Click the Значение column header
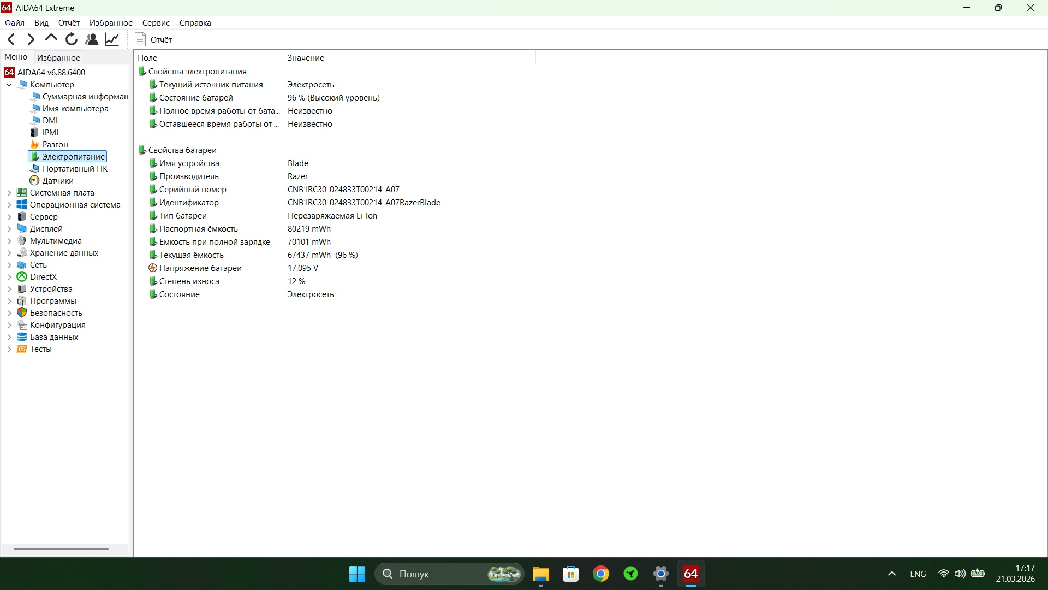Screen dimensions: 1048x590 point(306,58)
